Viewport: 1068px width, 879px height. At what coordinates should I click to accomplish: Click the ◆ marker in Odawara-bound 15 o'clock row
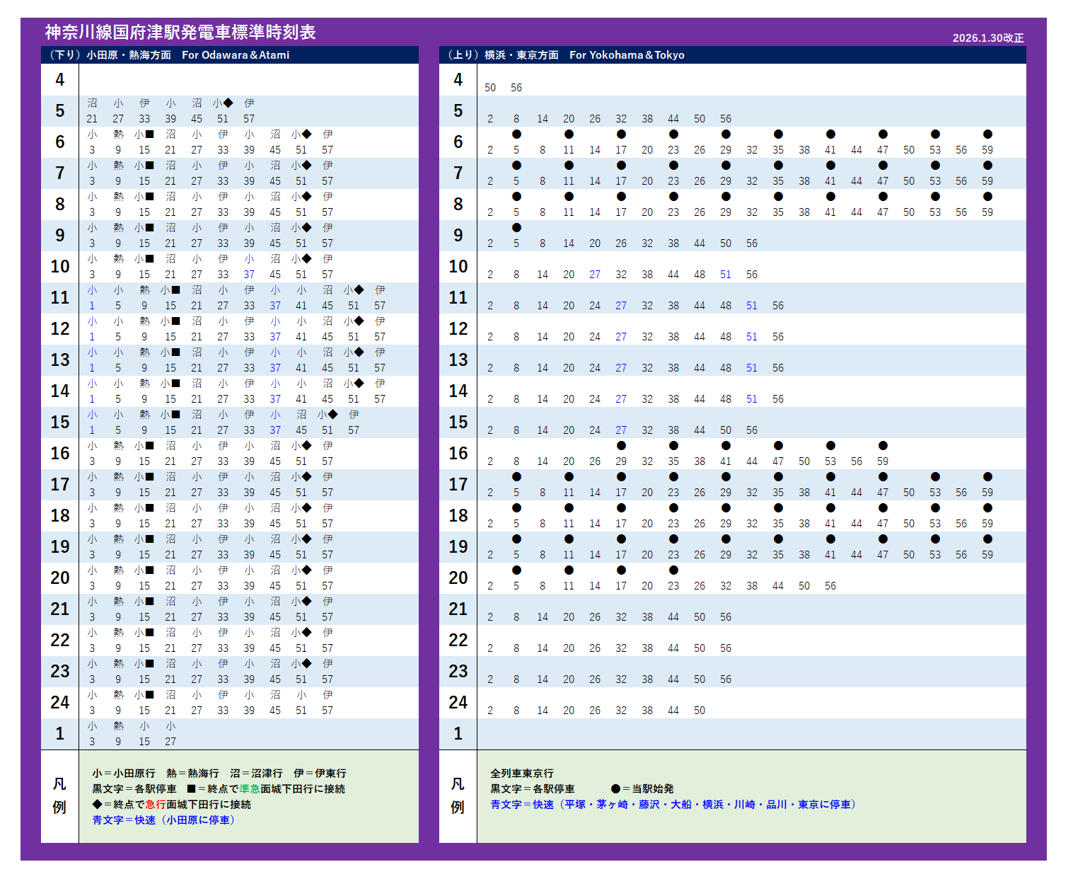332,415
